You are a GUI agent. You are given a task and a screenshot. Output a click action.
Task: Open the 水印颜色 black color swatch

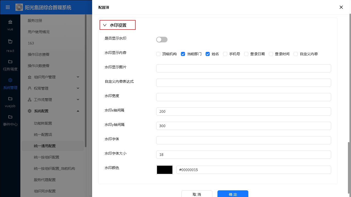[165, 170]
